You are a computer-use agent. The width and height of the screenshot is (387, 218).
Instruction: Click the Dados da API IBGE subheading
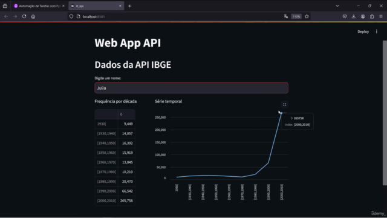(x=133, y=65)
